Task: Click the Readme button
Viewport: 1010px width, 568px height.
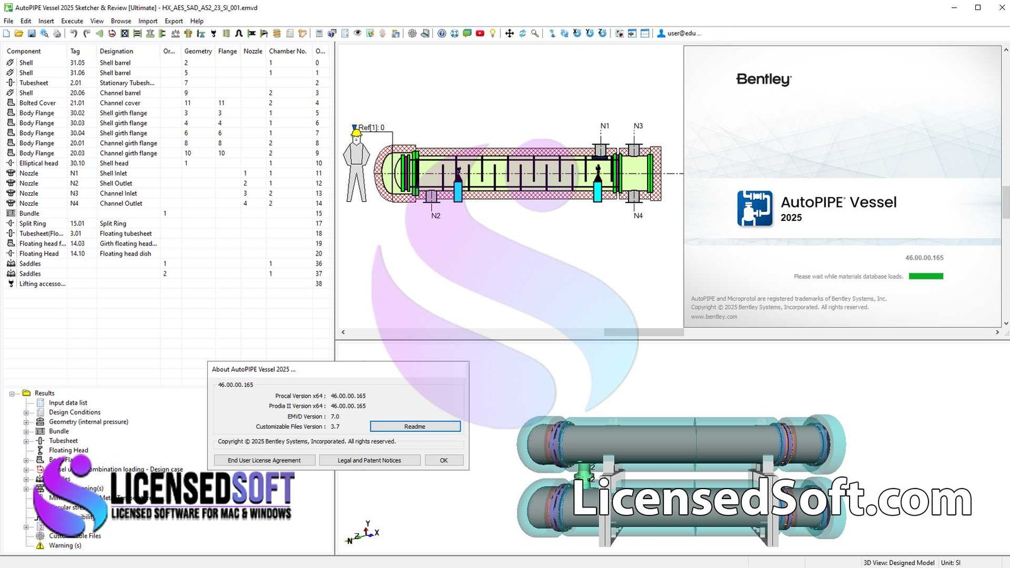Action: click(x=415, y=427)
